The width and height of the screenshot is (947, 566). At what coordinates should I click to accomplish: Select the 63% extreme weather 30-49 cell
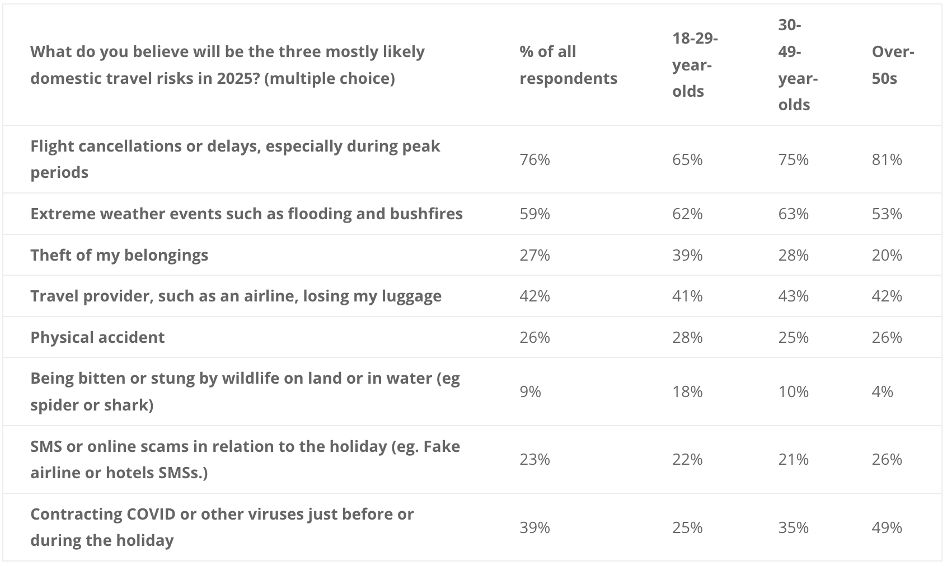(x=793, y=214)
